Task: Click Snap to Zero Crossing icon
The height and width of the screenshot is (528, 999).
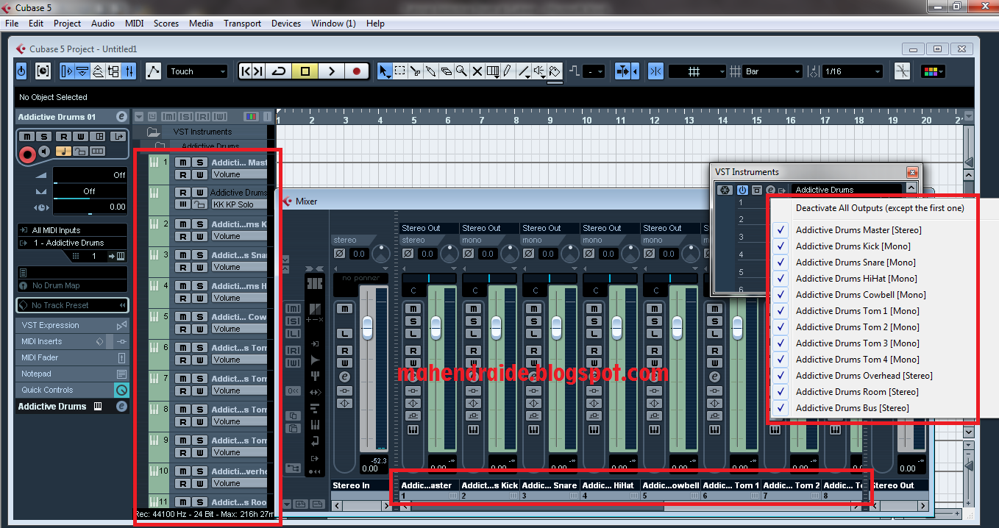Action: tap(903, 71)
